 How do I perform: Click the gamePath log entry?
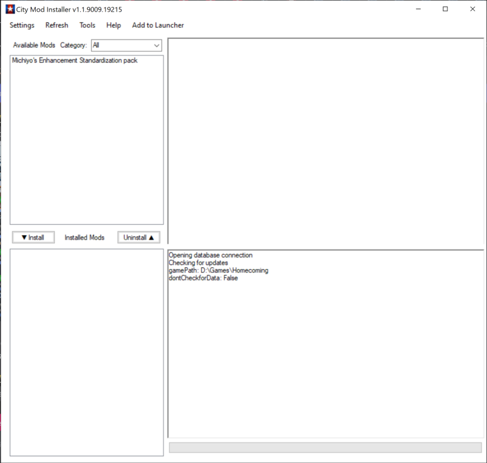(219, 270)
